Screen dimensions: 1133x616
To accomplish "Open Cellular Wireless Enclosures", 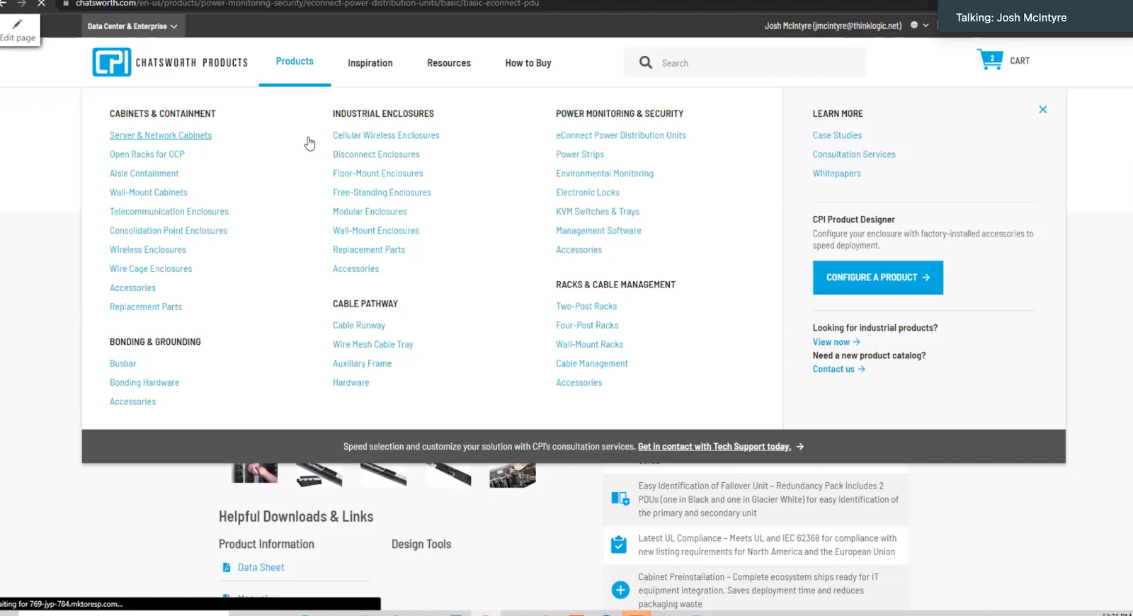I will tap(386, 135).
